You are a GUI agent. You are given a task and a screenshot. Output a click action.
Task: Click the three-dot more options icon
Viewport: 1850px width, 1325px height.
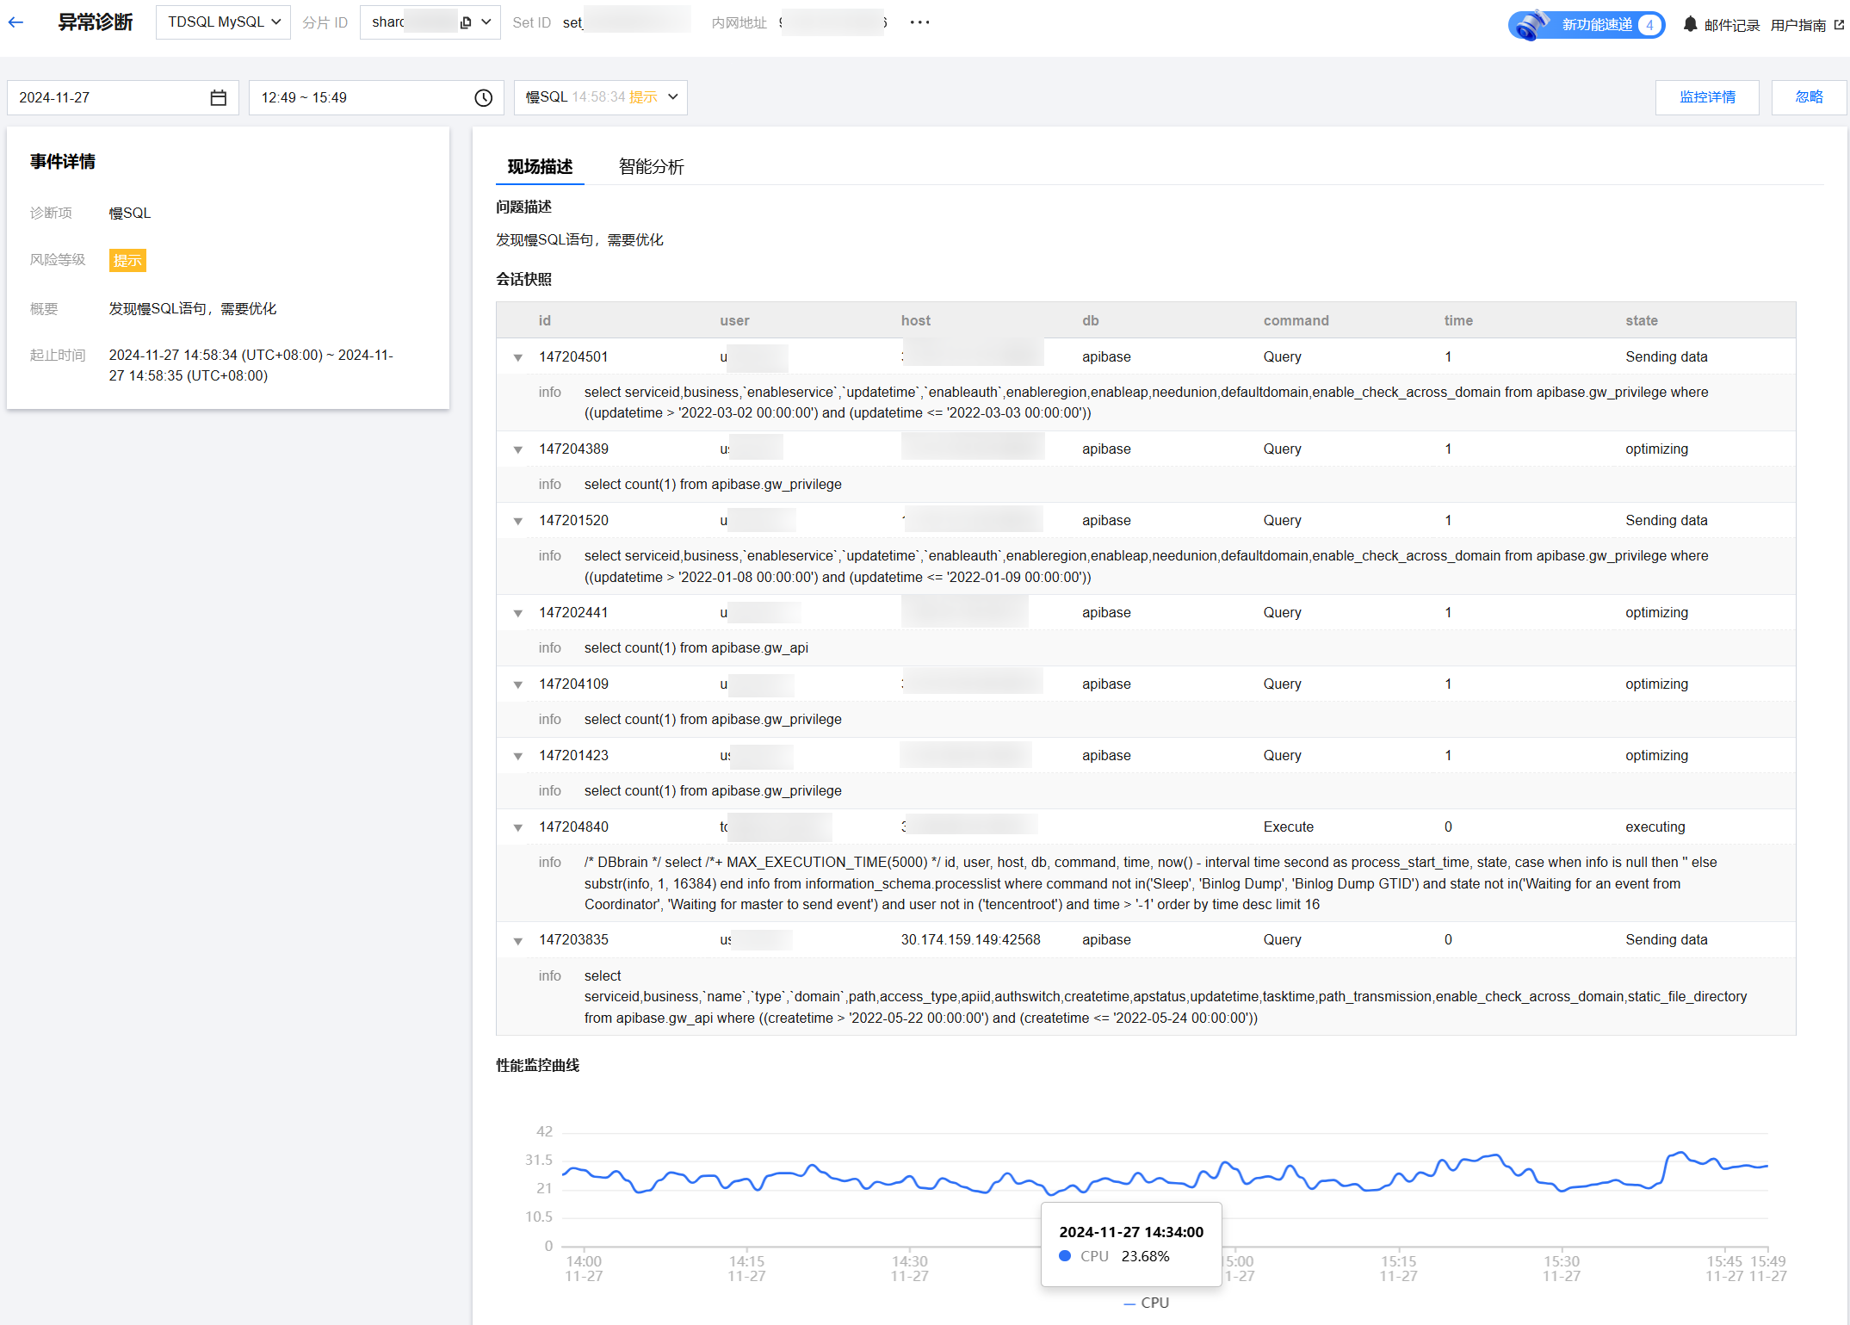(x=919, y=22)
